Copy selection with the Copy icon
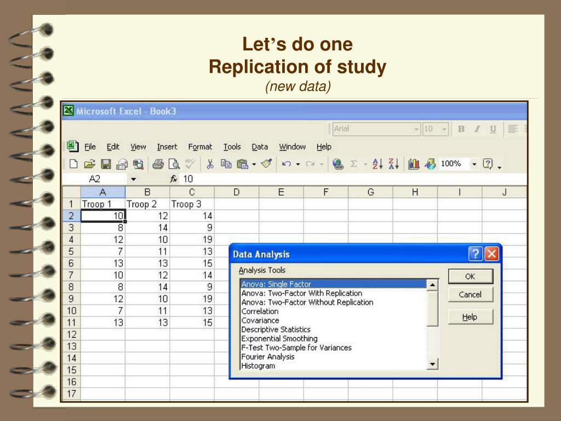The height and width of the screenshot is (421, 561). [x=226, y=164]
